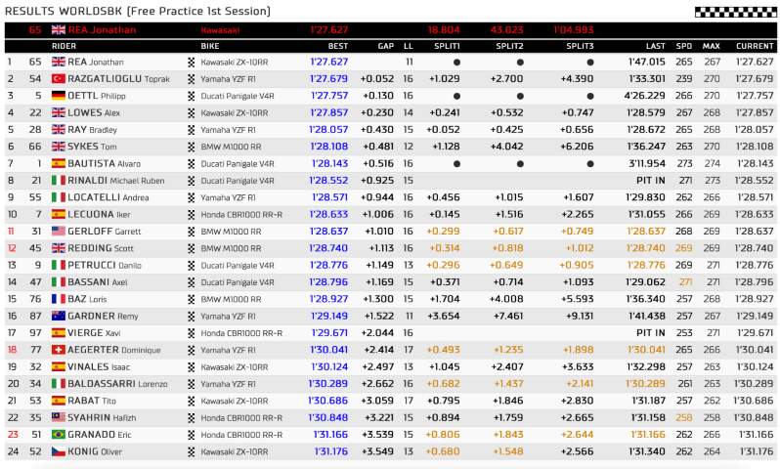Screen dimensions: 780x469
Task: Click orange split value +0.299 in GERLOFF row
Action: click(x=443, y=231)
